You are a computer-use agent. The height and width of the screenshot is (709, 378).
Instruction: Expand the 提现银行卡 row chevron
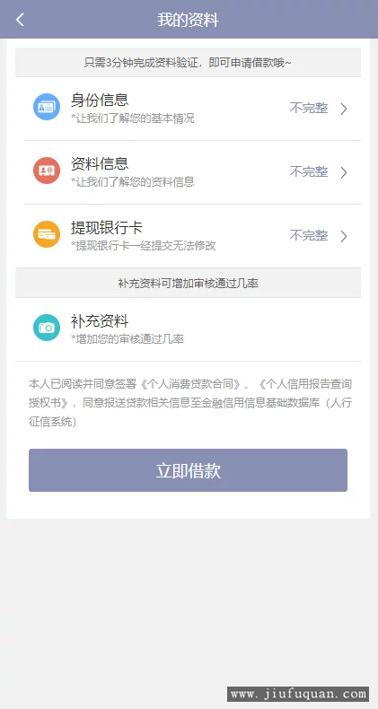[x=344, y=236]
